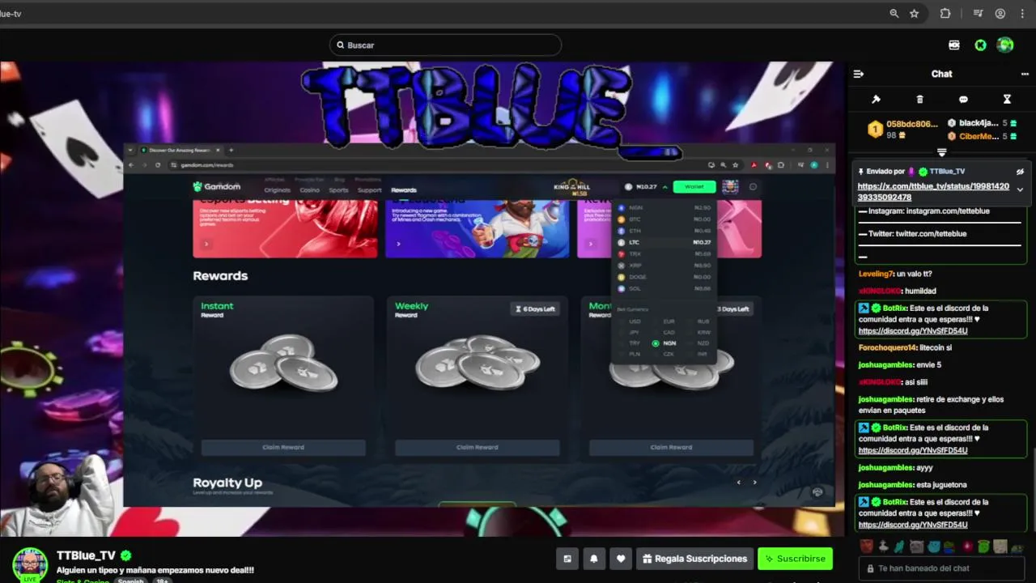Collapse the chat panel with the arrow icon

[859, 74]
